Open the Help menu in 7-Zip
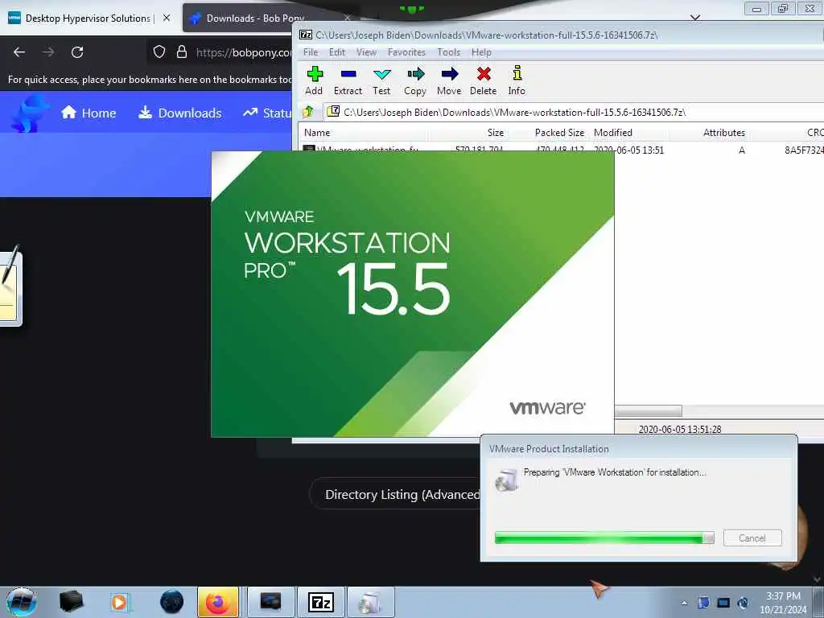This screenshot has width=824, height=618. coord(481,52)
